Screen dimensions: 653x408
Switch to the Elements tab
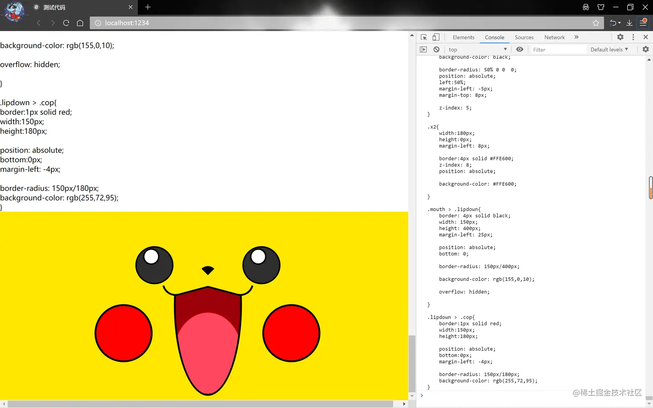pos(463,38)
